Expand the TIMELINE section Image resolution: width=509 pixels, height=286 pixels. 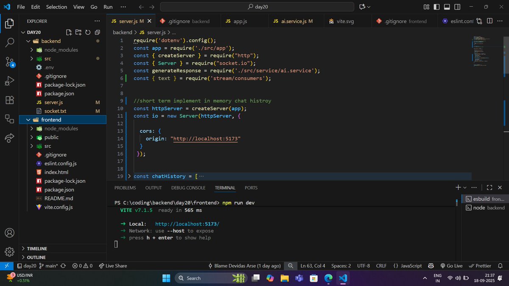(63, 249)
